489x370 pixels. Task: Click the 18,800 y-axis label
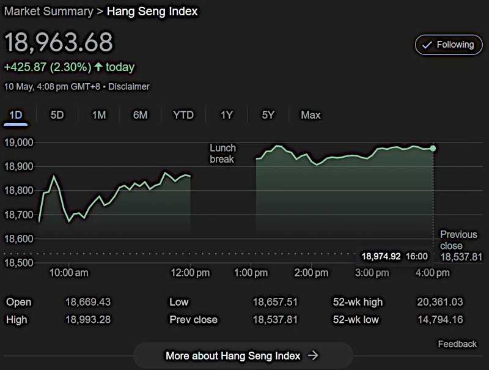click(x=18, y=190)
